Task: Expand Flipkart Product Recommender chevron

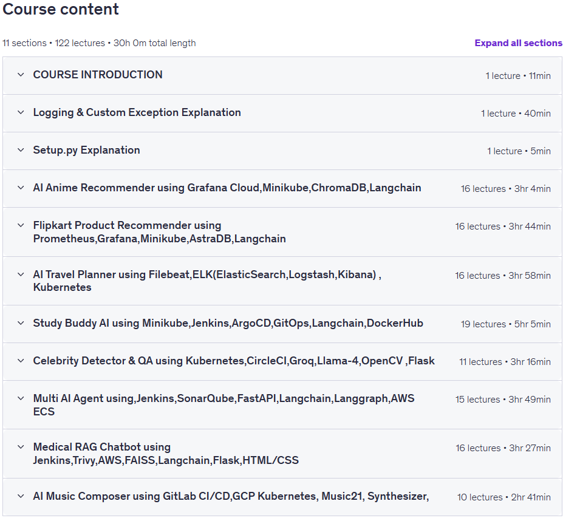Action: point(21,225)
